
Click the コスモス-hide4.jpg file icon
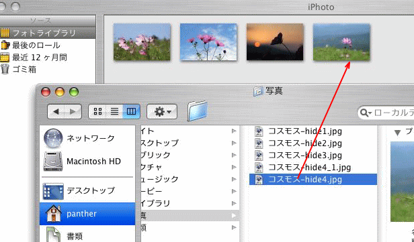tap(259, 180)
